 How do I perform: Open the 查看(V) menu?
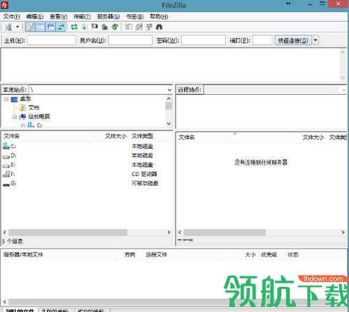pos(59,17)
